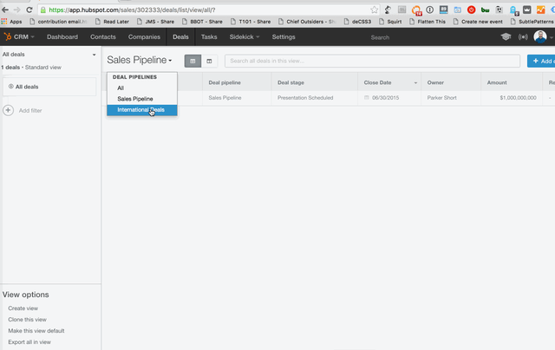Click the browser back arrow
This screenshot has width=555, height=350.
coord(5,10)
